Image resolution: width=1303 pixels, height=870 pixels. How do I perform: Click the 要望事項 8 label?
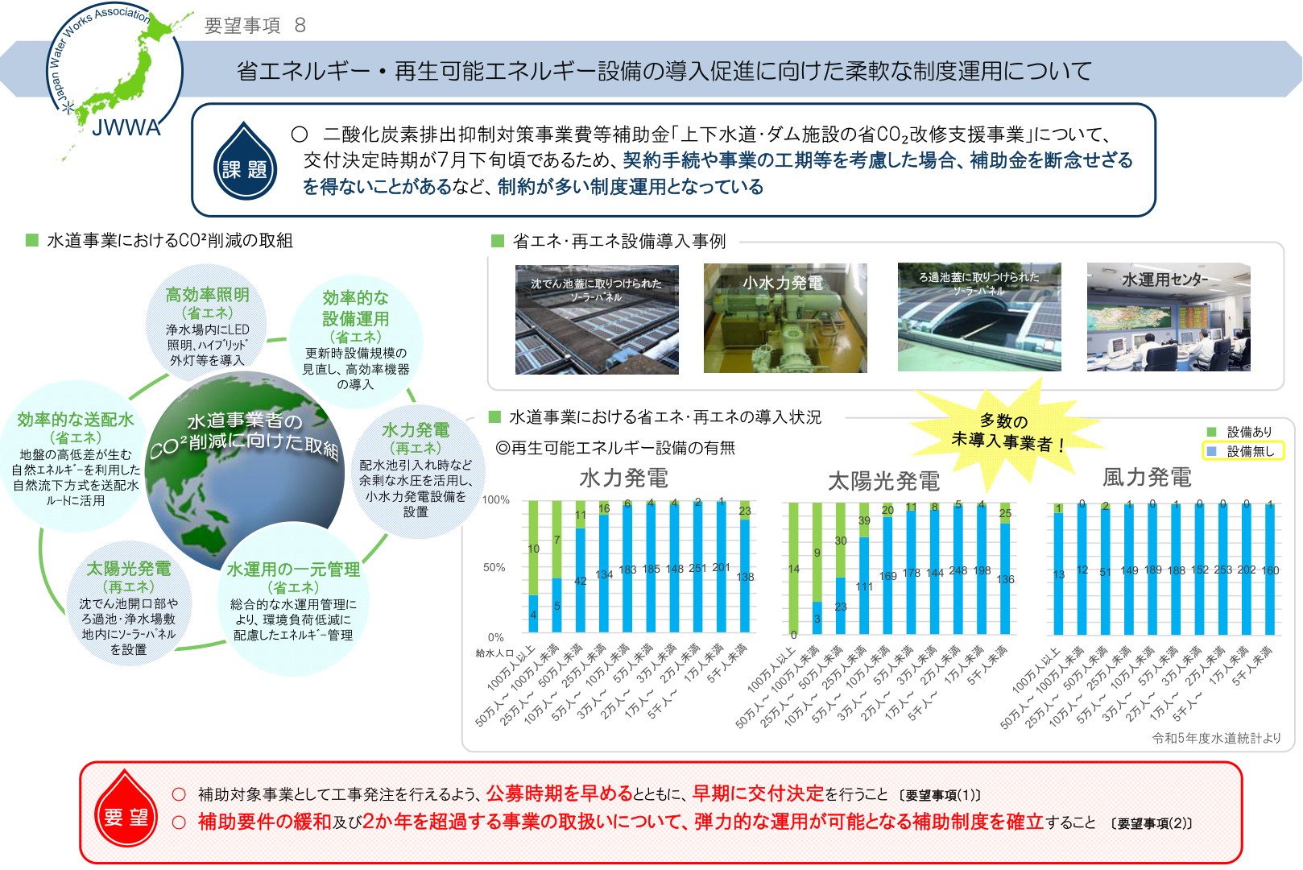254,26
